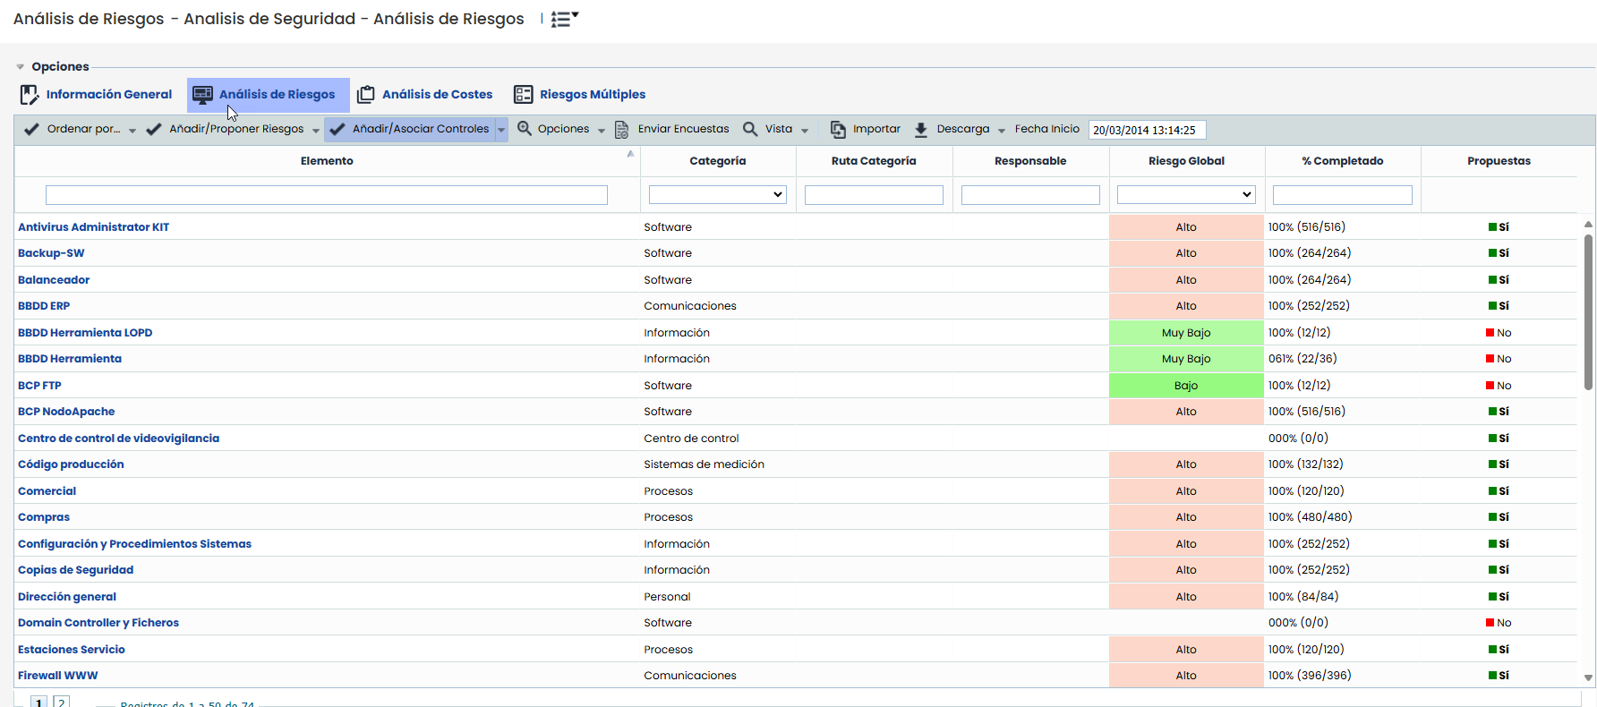Expand the Añadir/Asociar Controles dropdown arrow
The image size is (1597, 707).
501,130
